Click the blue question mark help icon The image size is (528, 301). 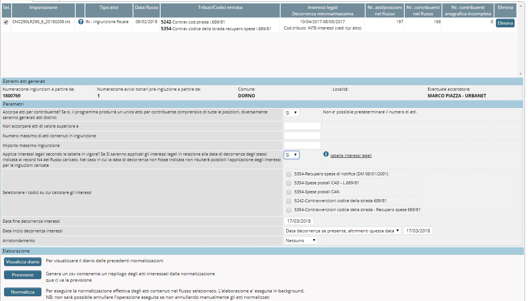coord(81,22)
